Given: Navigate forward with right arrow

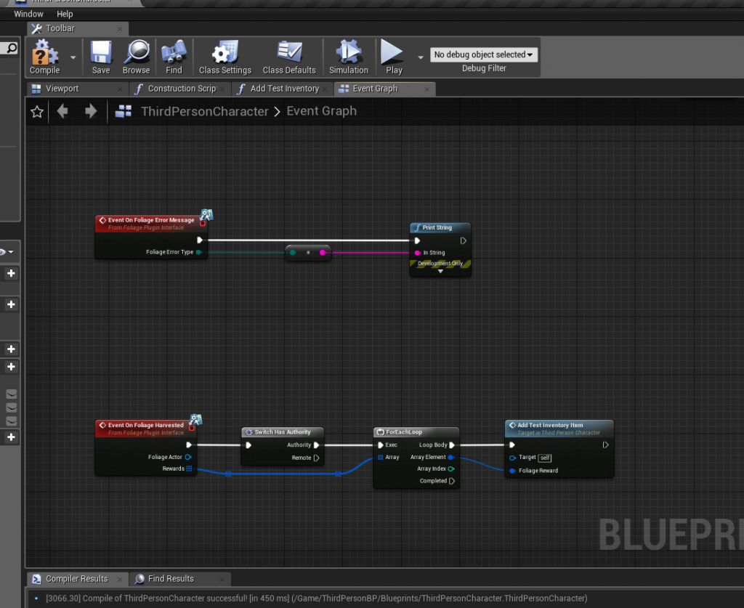Looking at the screenshot, I should tap(91, 111).
